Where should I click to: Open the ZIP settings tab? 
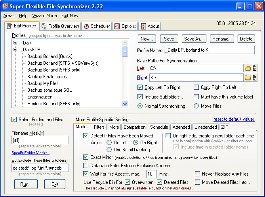(x=225, y=127)
